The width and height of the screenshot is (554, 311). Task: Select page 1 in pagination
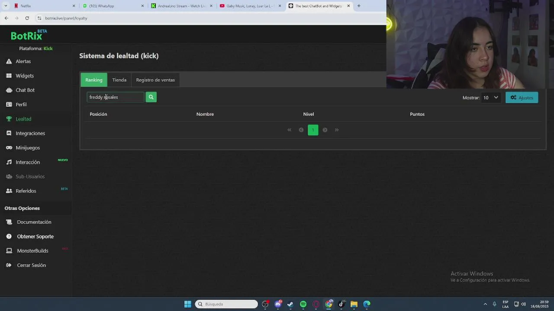coord(313,130)
